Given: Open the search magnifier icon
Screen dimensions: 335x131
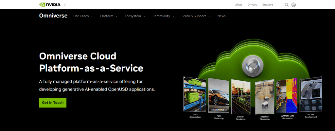Looking at the screenshot, I should point(287,5).
